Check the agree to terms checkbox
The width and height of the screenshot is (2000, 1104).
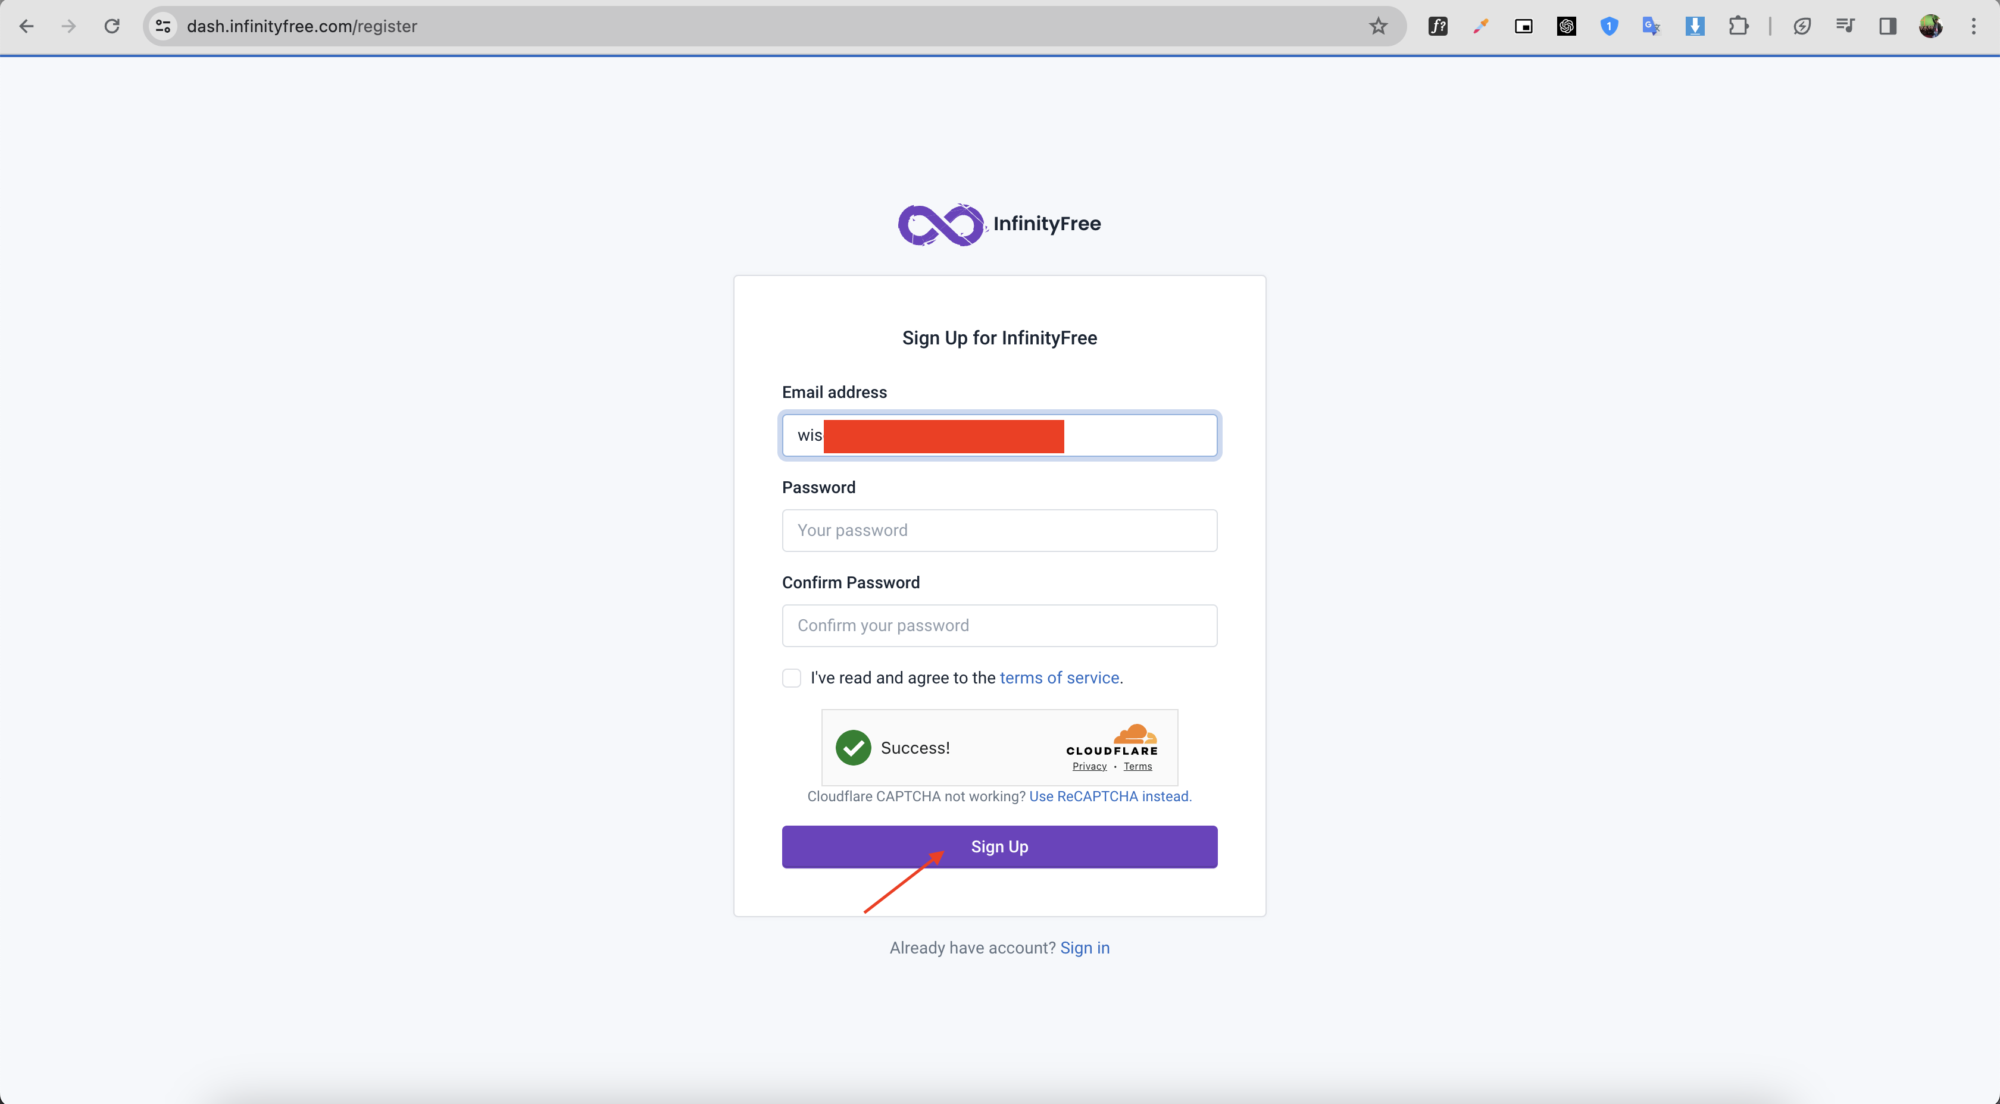791,678
